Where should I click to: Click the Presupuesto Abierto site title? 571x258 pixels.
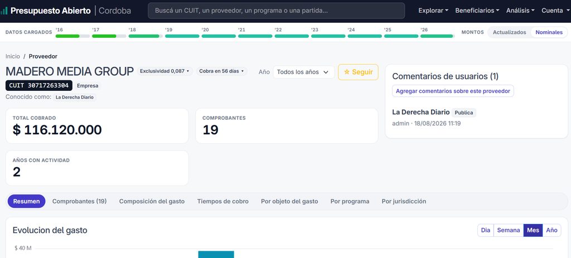51,11
